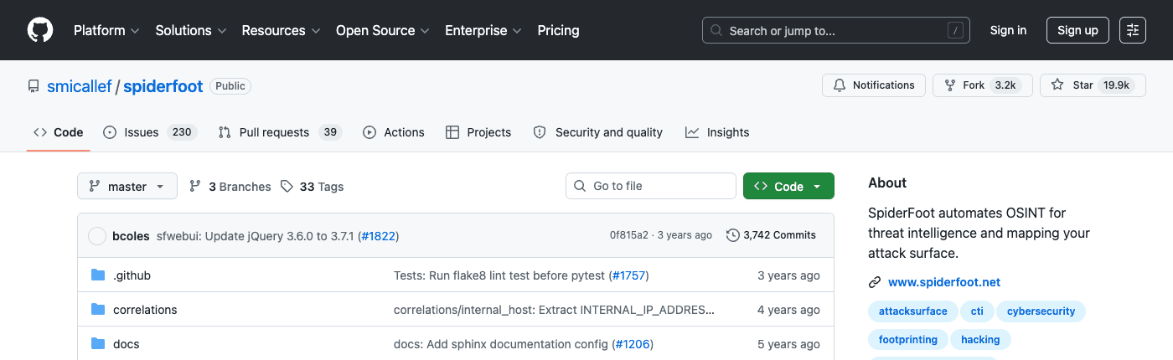Expand the Open Source menu
Viewport: 1173px width, 360px height.
tap(382, 30)
